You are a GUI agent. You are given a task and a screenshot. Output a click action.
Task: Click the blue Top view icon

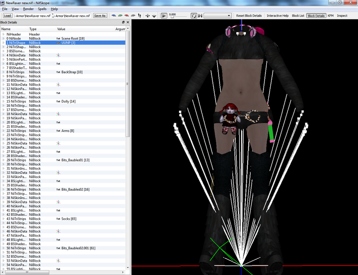[114, 16]
